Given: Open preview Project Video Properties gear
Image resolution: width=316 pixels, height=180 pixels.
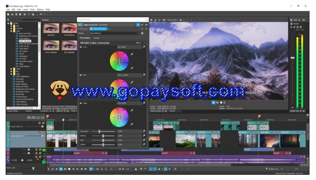Looking at the screenshot, I should 151,20.
